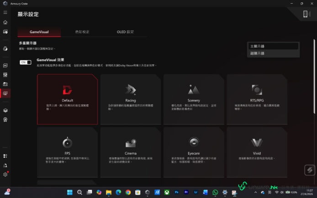This screenshot has height=198, width=317.
Task: Open the Settings gear in the sidebar
Action: pyautogui.click(x=5, y=174)
